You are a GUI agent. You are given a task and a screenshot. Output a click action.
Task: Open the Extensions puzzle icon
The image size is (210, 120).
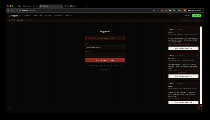[174, 10]
